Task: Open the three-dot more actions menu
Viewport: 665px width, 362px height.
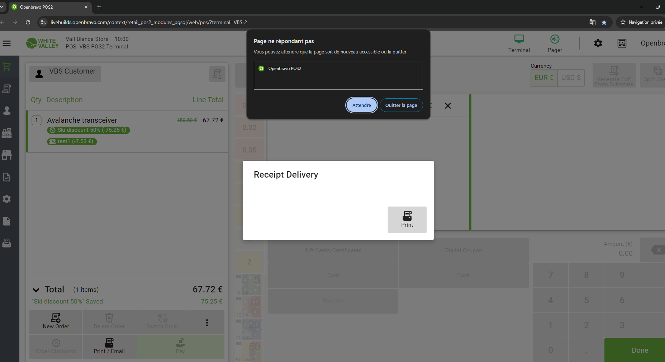Action: click(207, 323)
